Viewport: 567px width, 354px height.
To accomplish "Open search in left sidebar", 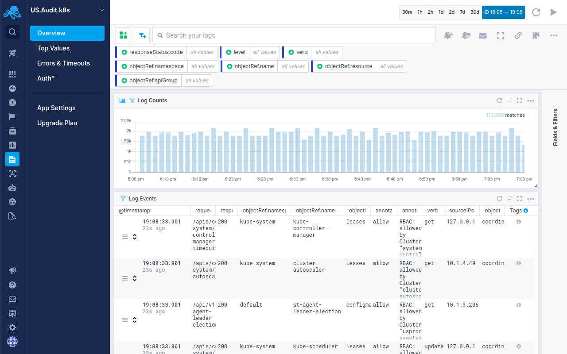I will [12, 32].
